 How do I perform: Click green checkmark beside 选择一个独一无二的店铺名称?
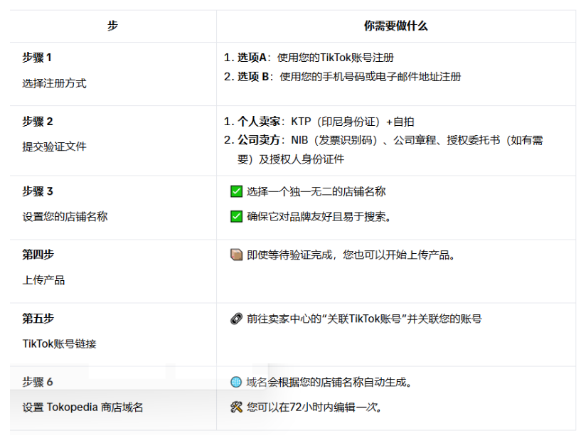click(237, 191)
